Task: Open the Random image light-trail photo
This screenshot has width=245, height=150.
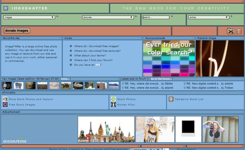Action: click(x=220, y=58)
